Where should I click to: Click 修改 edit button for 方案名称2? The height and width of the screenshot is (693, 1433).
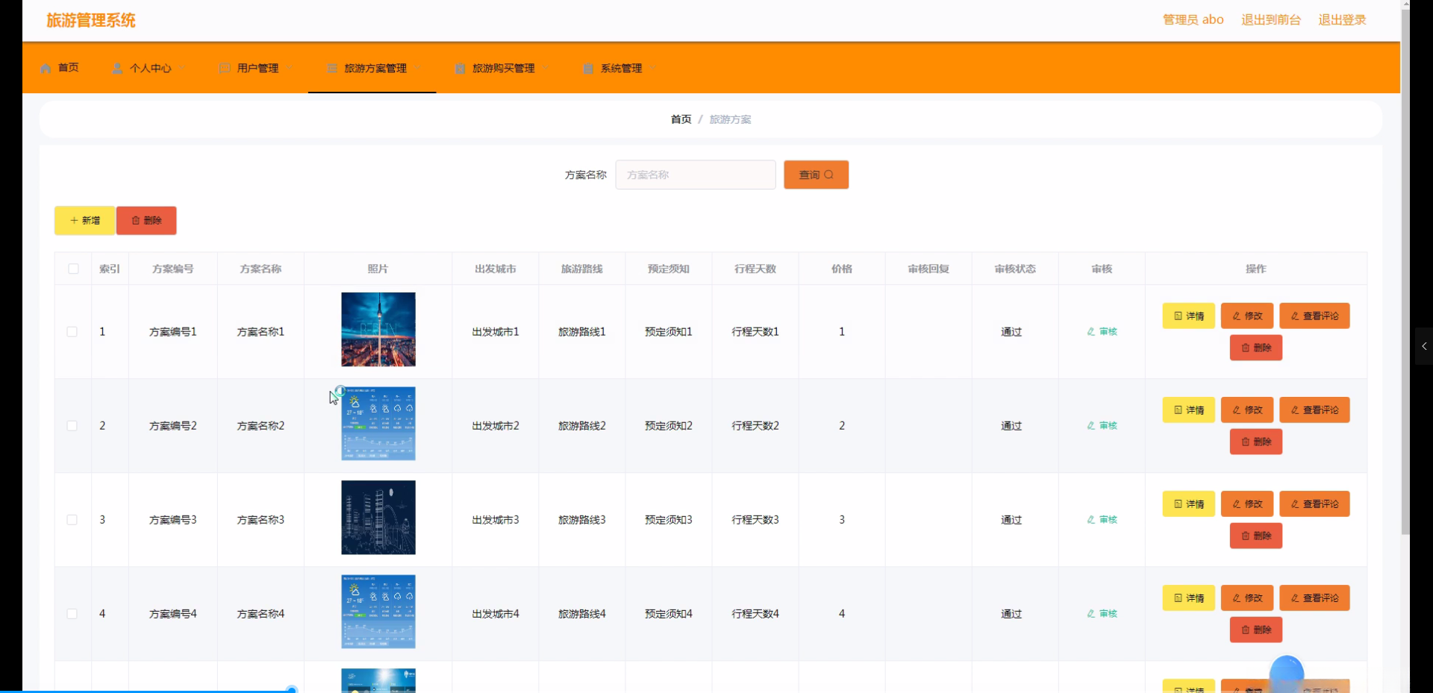1247,410
